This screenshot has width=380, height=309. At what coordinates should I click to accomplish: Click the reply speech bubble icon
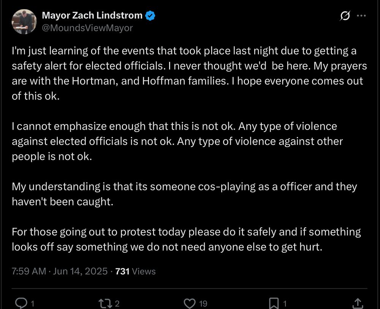click(x=21, y=302)
